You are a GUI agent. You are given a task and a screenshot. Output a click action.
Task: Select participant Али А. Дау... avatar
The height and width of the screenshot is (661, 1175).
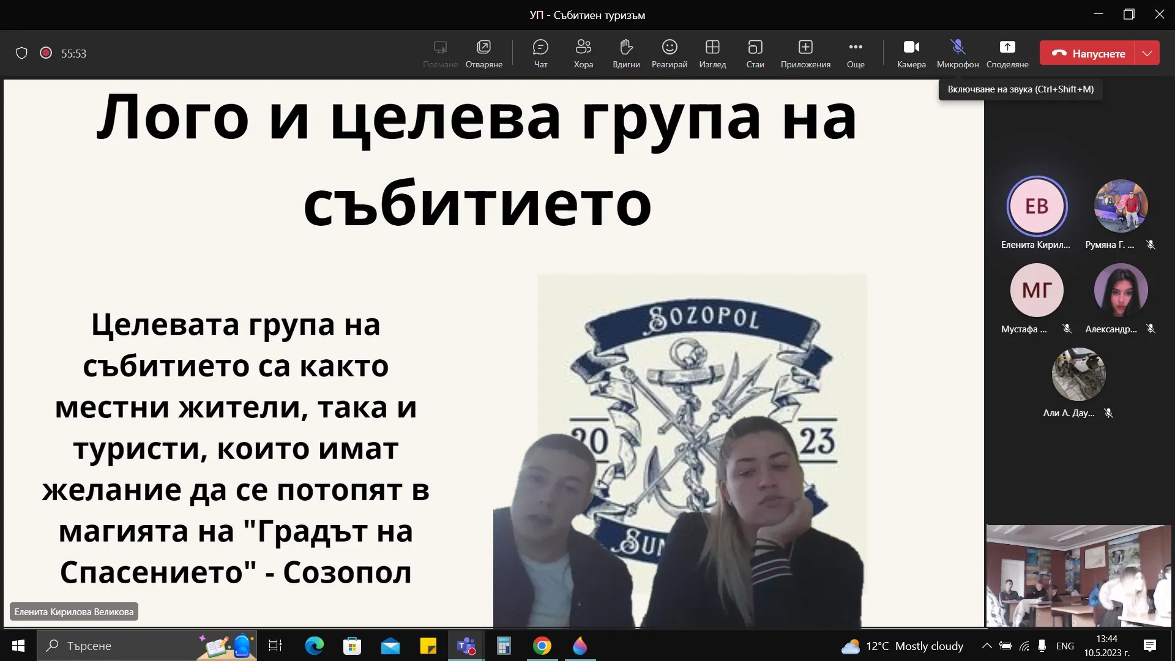(1078, 374)
